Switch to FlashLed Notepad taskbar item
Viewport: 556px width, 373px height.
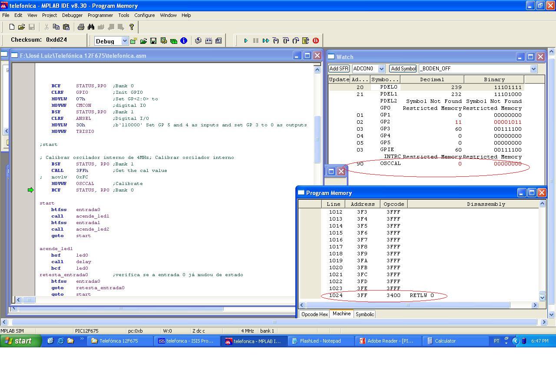click(321, 341)
